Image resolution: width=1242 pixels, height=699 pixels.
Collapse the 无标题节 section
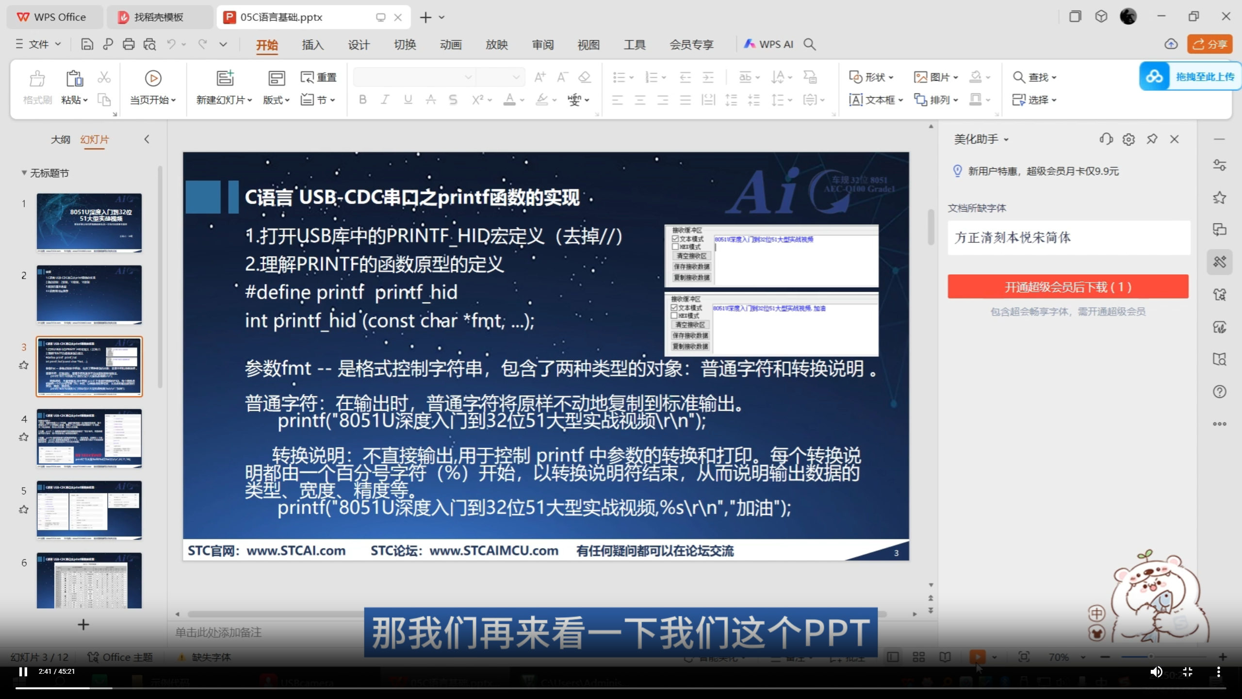click(24, 173)
